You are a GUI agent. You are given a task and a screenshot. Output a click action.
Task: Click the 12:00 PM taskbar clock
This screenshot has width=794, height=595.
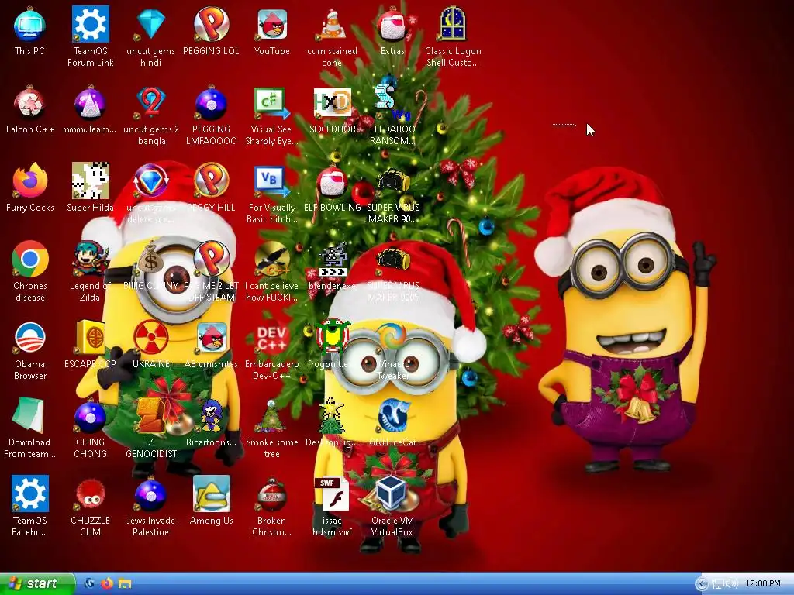tap(763, 584)
